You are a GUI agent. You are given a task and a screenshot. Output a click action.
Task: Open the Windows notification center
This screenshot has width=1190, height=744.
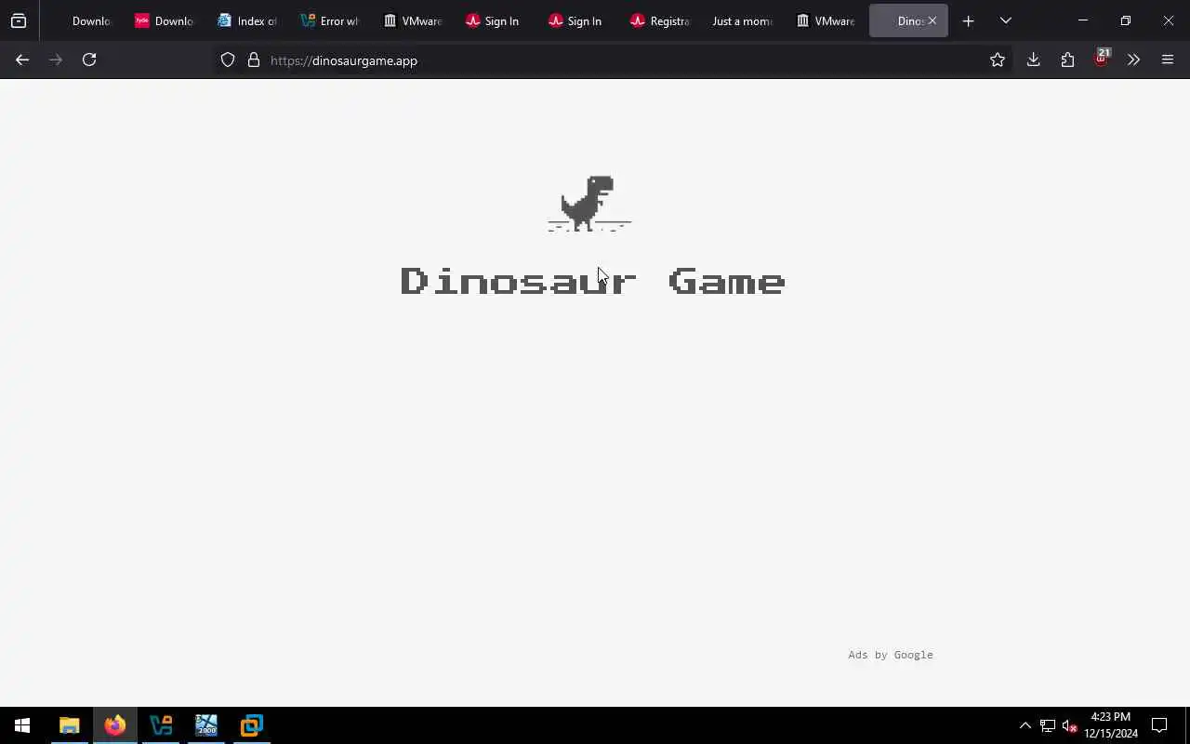coord(1159,725)
